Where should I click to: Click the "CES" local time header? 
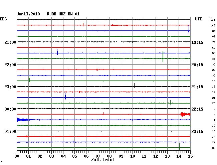coord(3,19)
